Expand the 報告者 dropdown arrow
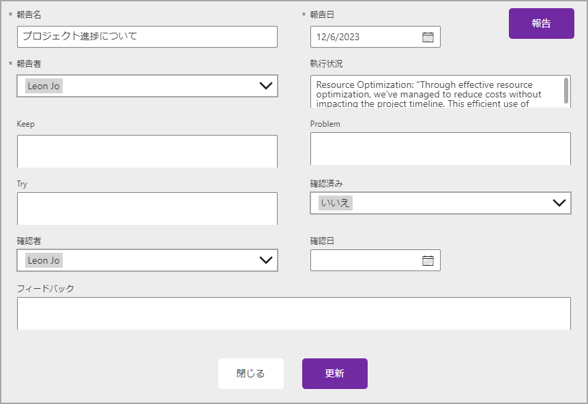The width and height of the screenshot is (588, 404). pyautogui.click(x=266, y=86)
